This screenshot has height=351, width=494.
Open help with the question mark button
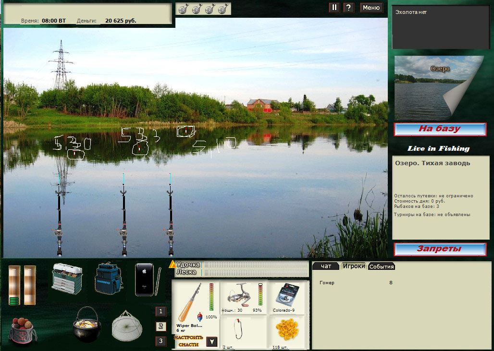pyautogui.click(x=348, y=8)
